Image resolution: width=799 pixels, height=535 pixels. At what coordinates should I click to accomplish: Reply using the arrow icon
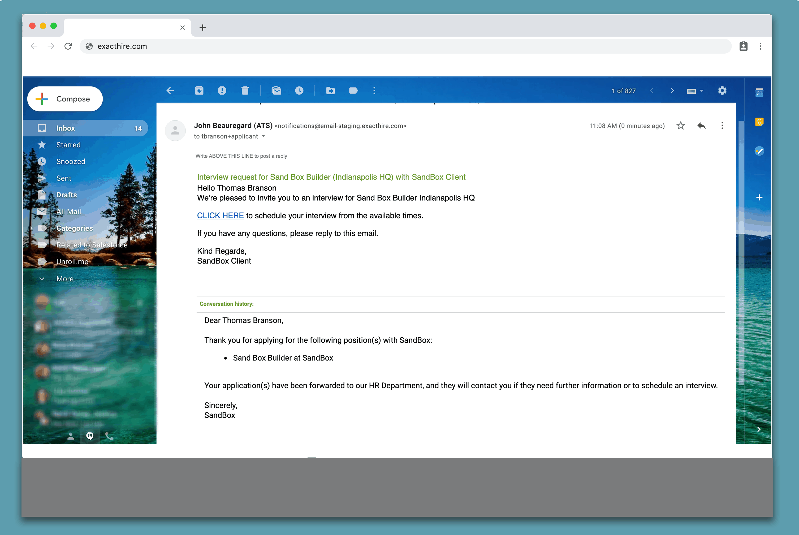tap(701, 126)
